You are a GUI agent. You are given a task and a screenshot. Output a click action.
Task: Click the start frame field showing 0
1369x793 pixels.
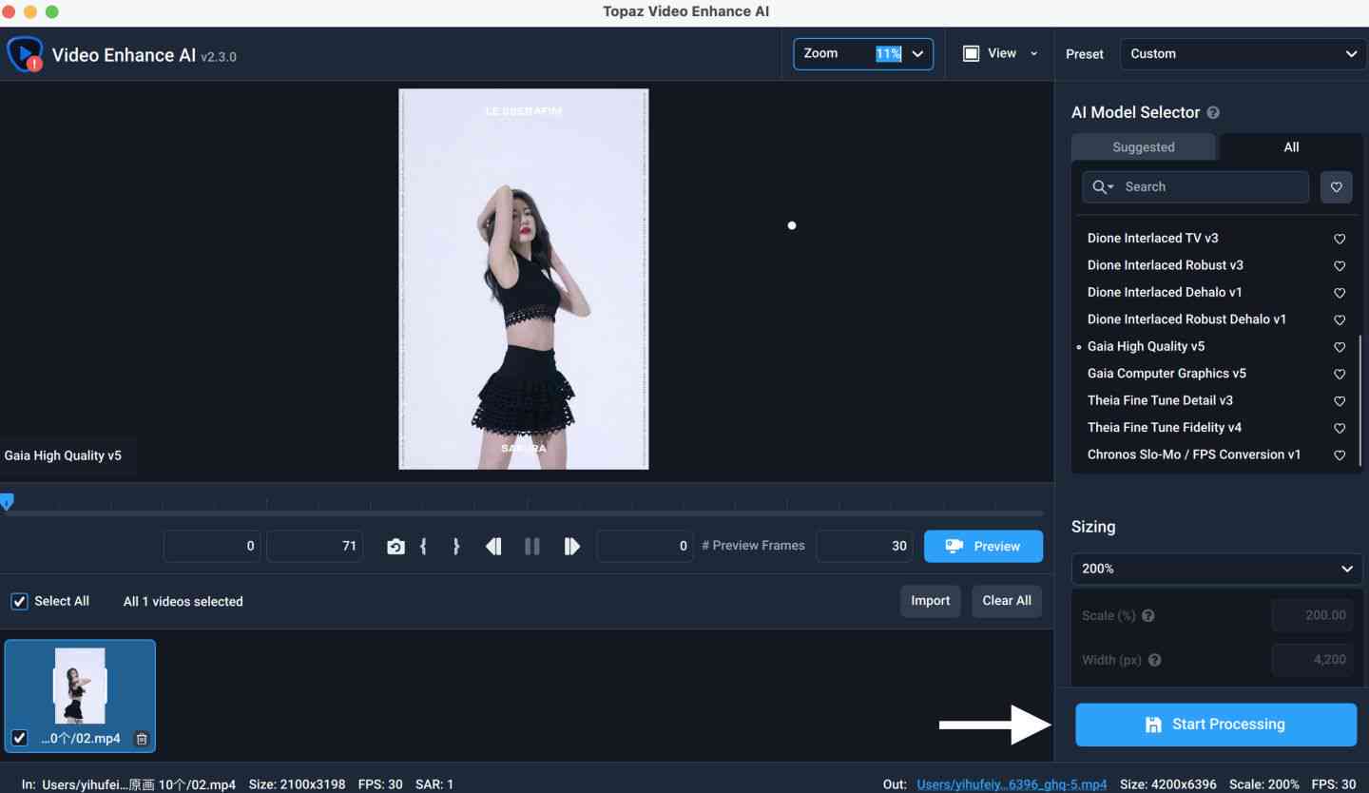pyautogui.click(x=212, y=547)
